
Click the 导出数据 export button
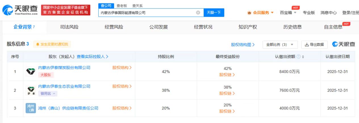click(x=314, y=44)
